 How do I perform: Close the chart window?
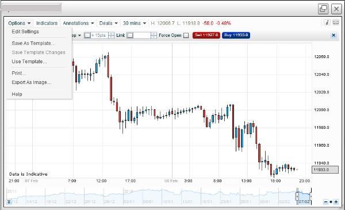click(336, 9)
